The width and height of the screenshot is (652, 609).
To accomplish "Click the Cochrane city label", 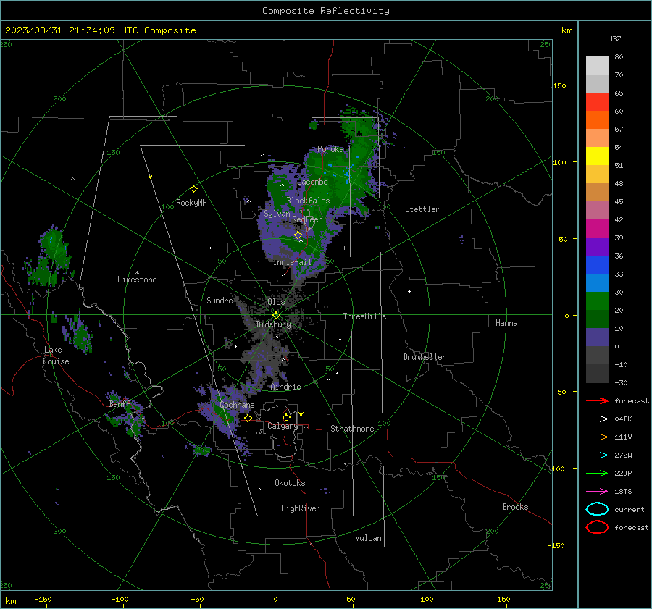I will coord(237,405).
